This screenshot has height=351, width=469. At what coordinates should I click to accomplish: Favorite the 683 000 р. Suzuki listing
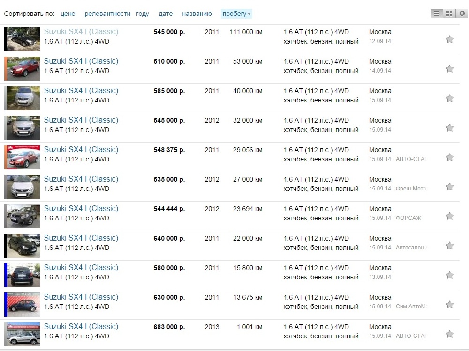pos(450,334)
